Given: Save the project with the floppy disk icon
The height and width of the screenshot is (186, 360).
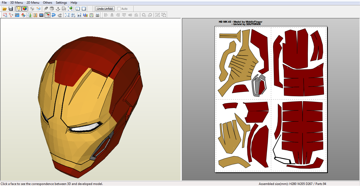Looking at the screenshot, I should pyautogui.click(x=11, y=9).
